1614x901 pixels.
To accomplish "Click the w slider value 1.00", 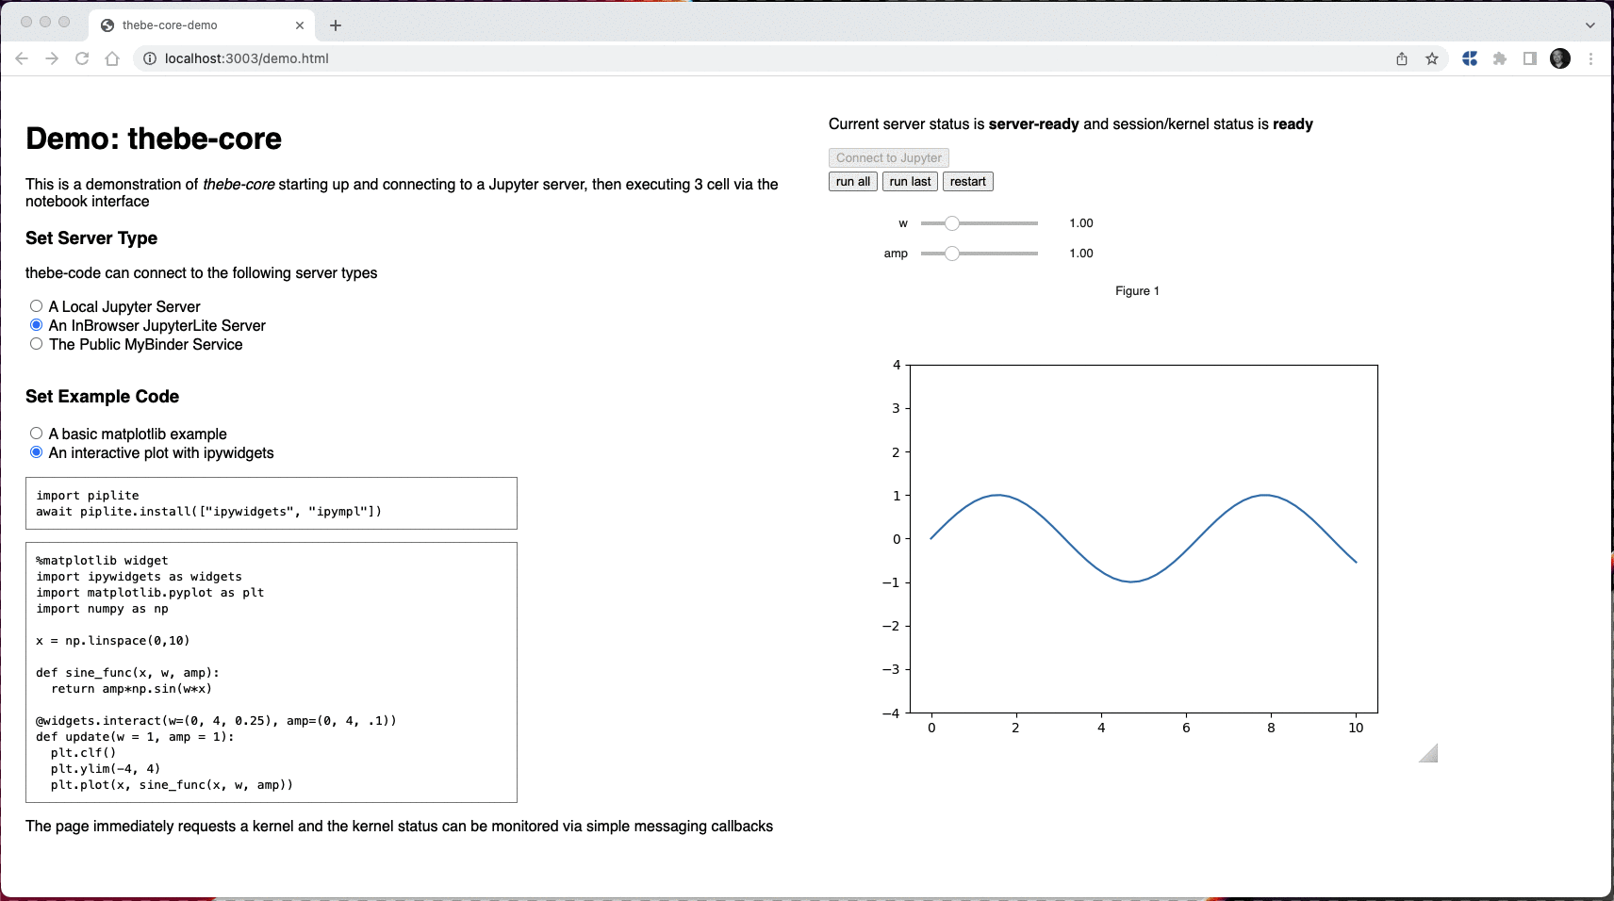I will tap(1081, 223).
